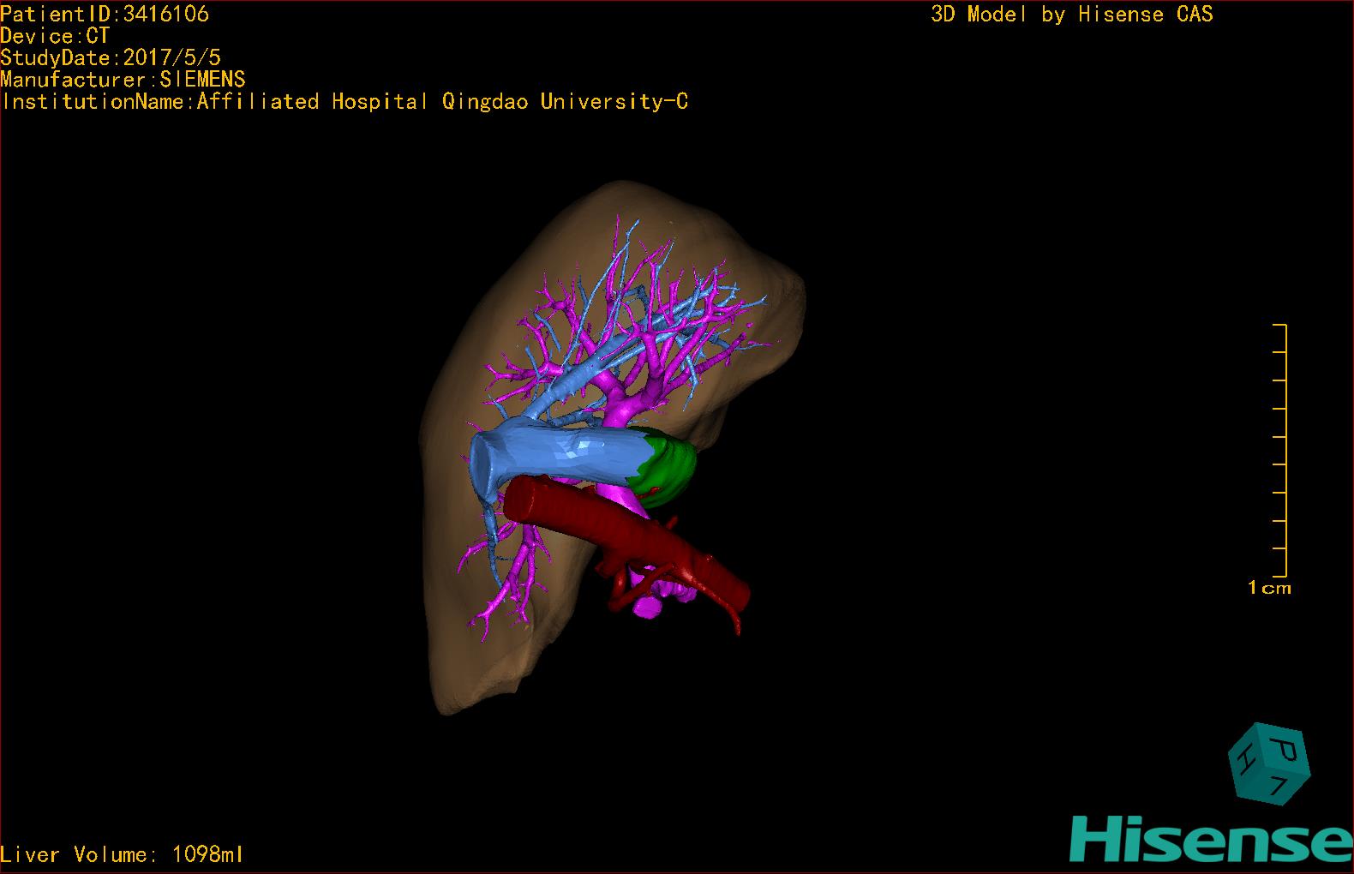Click the InstitutionName Affiliated Hospital label
This screenshot has width=1354, height=874.
(344, 102)
